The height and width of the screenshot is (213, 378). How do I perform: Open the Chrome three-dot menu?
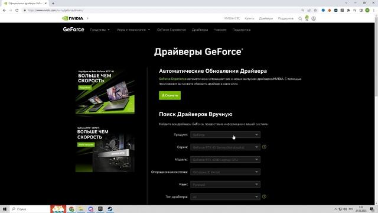point(374,11)
